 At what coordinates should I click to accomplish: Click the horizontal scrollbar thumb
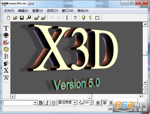tap(90, 96)
